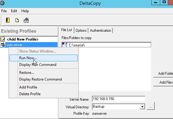Choose Restore... from the context menu
Image resolution: width=173 pixels, height=119 pixels.
click(44, 73)
